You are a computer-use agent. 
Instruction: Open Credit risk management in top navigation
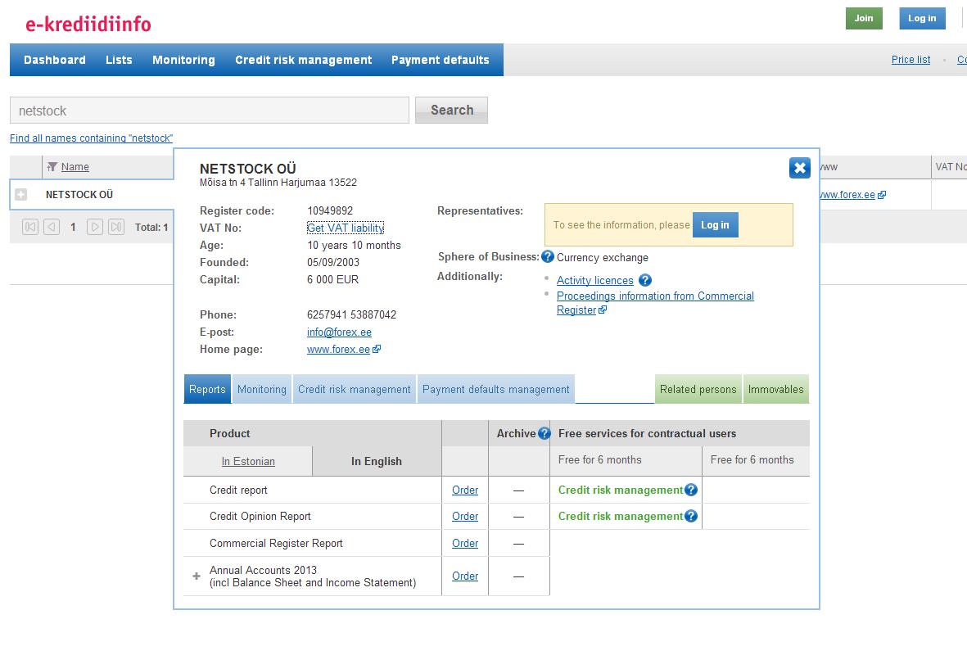click(x=304, y=60)
